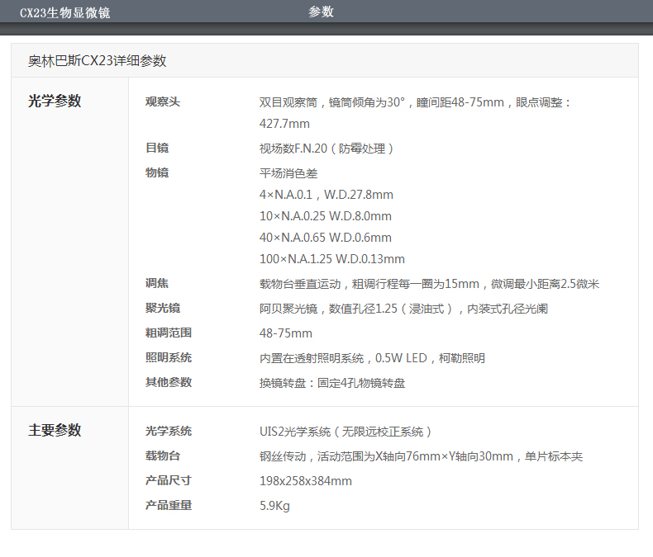Screen dimensions: 653x557
Task: Click the 物镜 row label
Action: [157, 172]
